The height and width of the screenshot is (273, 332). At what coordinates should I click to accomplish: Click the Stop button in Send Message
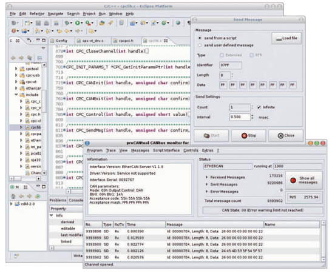[249, 136]
